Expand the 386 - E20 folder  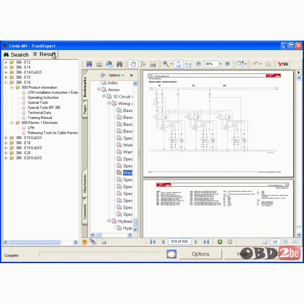[x=6, y=153]
